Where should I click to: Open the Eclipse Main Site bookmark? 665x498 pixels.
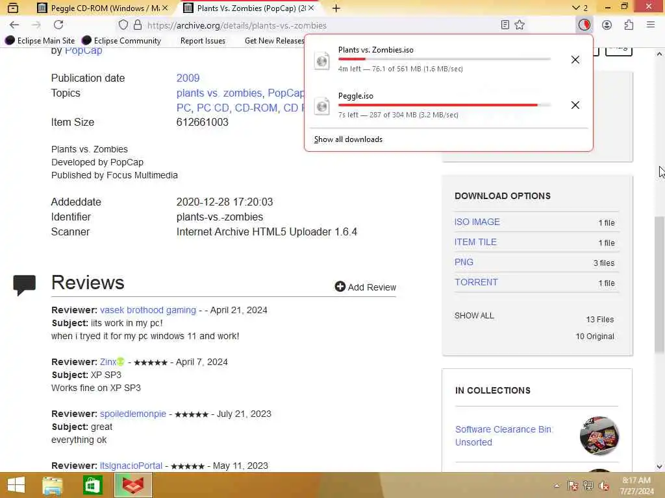(40, 41)
